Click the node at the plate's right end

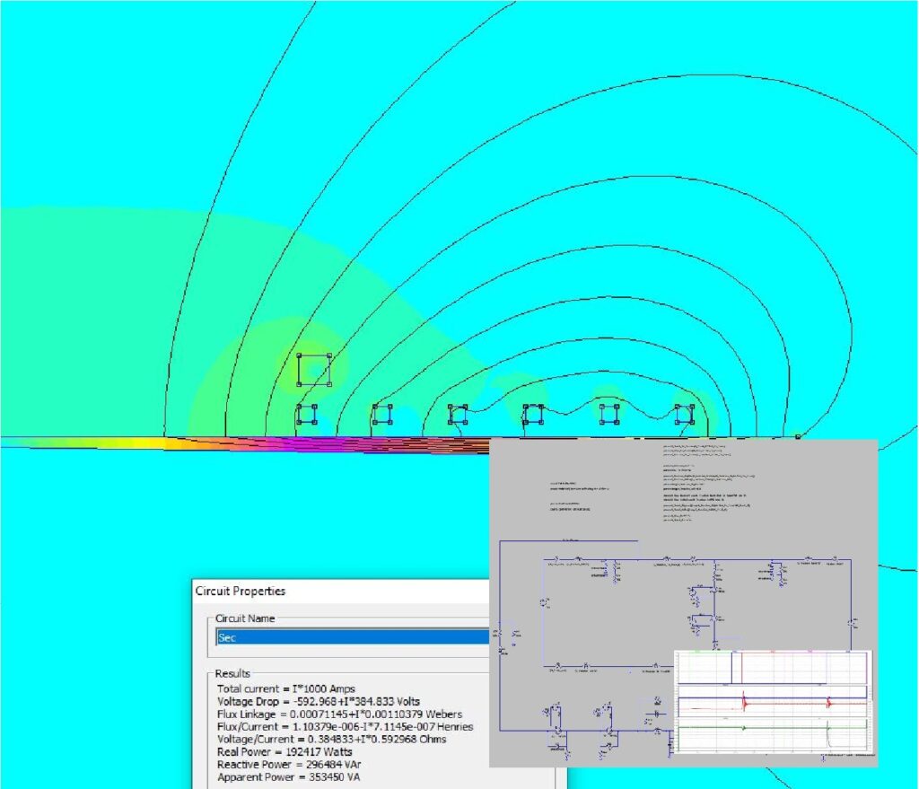tap(797, 437)
